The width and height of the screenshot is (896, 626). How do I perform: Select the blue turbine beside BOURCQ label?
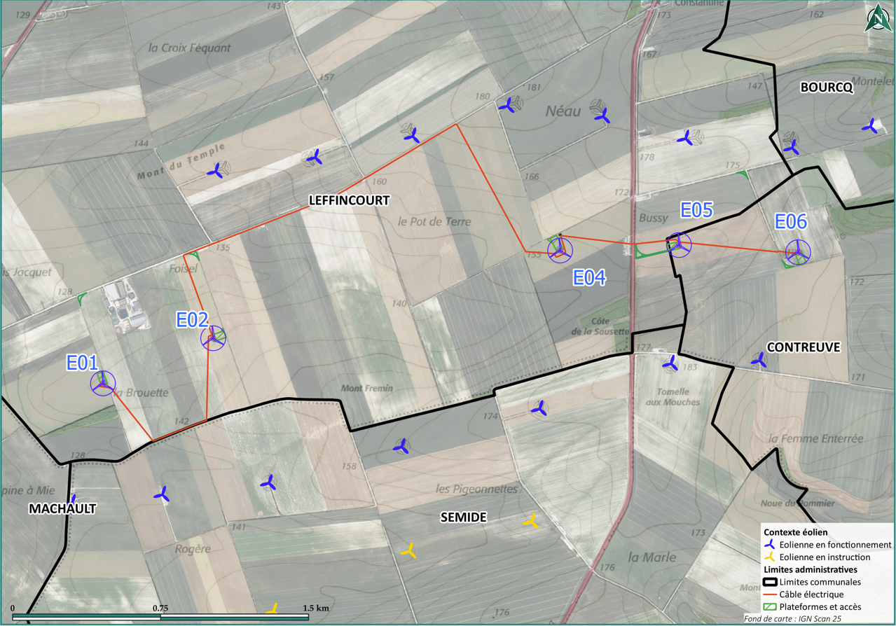click(x=869, y=127)
